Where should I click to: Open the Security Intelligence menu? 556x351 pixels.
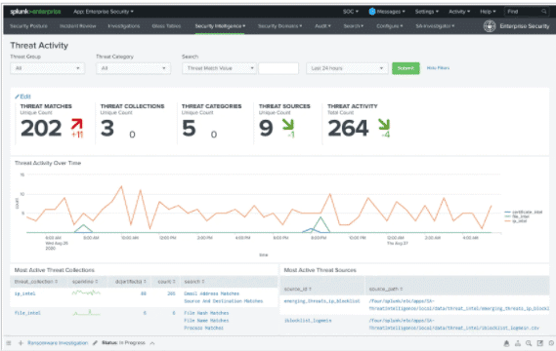coord(220,26)
